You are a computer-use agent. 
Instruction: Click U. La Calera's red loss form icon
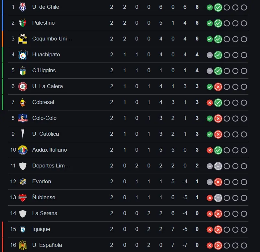point(218,86)
